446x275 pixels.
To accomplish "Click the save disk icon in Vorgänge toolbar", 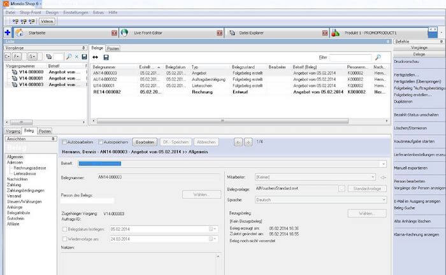I will [x=84, y=57].
